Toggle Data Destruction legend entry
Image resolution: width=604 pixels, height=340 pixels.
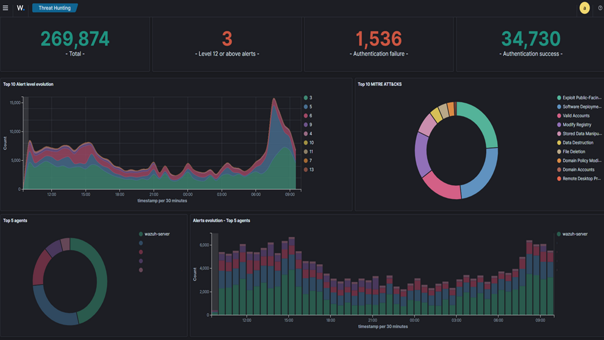click(578, 143)
